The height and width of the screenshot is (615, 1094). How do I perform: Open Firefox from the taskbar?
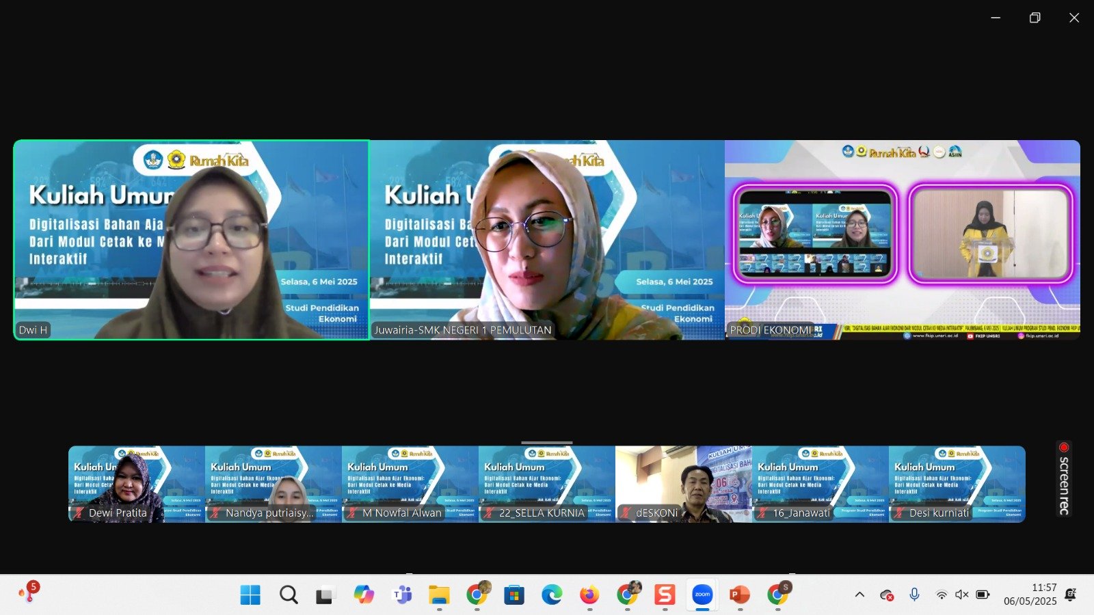click(x=589, y=594)
